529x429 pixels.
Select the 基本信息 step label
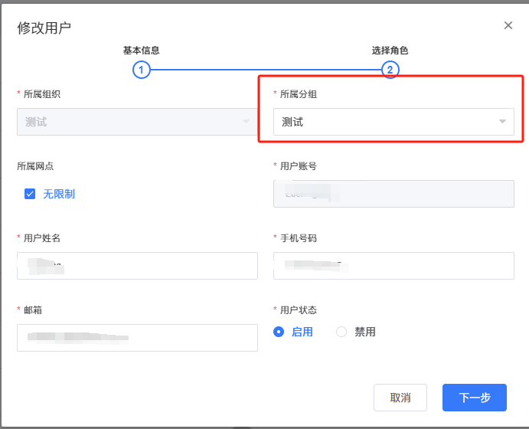point(141,51)
